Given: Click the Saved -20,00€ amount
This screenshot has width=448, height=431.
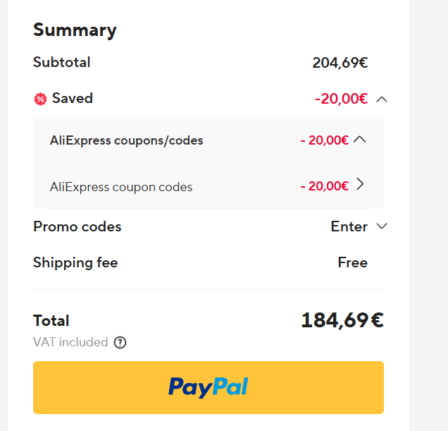Looking at the screenshot, I should [x=341, y=99].
